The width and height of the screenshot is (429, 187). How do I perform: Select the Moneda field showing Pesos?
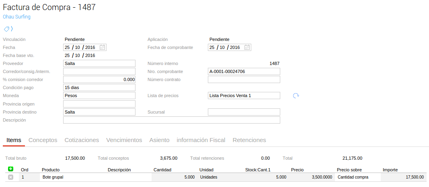(99, 96)
